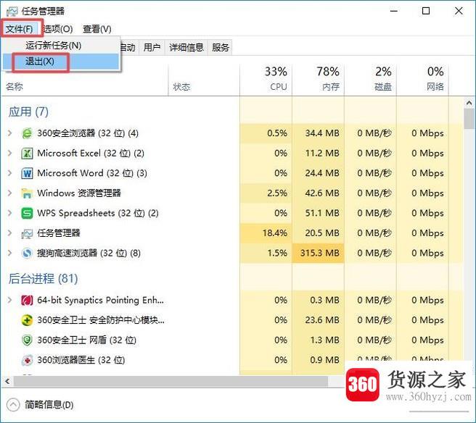Select the 360浏览器医生 (32 位) row name
Image resolution: width=476 pixels, height=423 pixels.
click(x=81, y=360)
